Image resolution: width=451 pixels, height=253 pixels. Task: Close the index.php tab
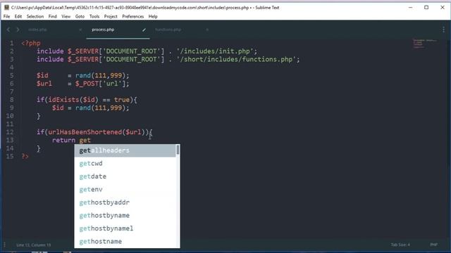coord(80,30)
